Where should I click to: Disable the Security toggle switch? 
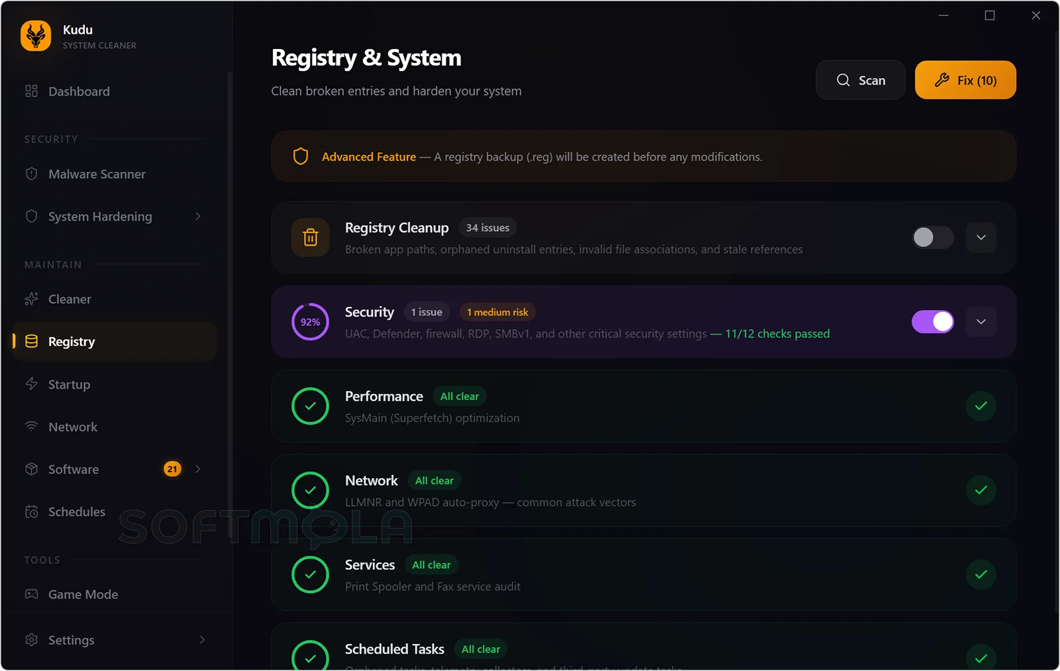click(933, 322)
